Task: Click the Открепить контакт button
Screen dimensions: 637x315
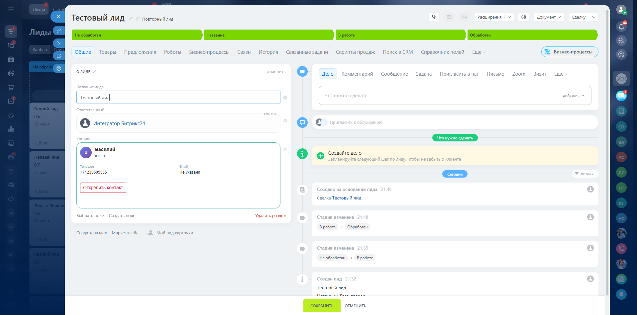Action: pos(103,188)
